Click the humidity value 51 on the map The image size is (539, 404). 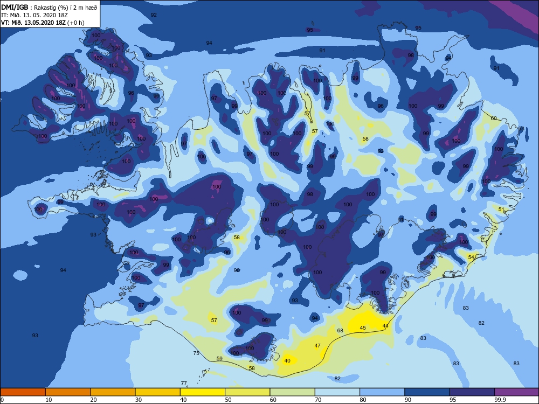(501, 209)
